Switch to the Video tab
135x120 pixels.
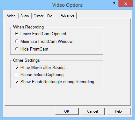(11, 16)
